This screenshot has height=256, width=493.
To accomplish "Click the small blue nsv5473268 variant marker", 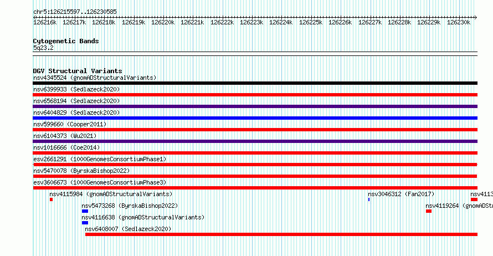I will pos(85,211).
